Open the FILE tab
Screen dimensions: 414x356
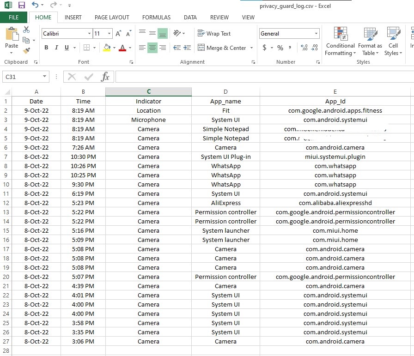coord(13,18)
